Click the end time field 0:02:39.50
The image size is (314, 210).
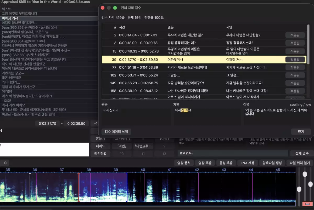coord(76,124)
